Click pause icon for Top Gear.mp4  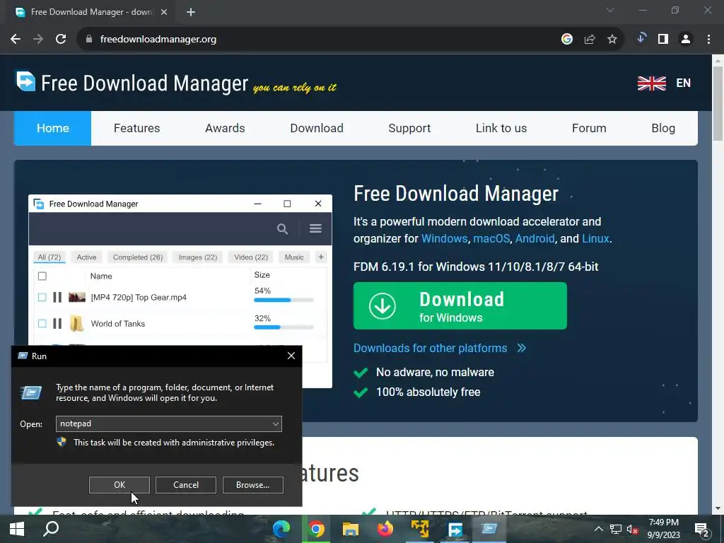point(57,298)
